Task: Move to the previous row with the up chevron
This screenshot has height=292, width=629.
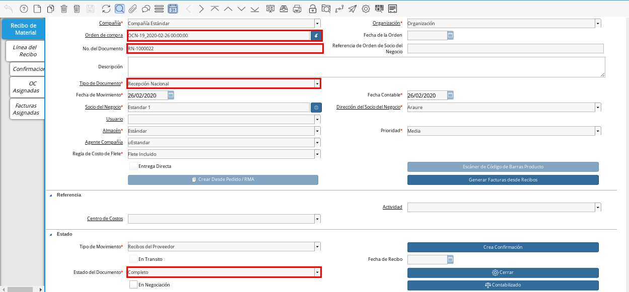Action: pyautogui.click(x=228, y=9)
